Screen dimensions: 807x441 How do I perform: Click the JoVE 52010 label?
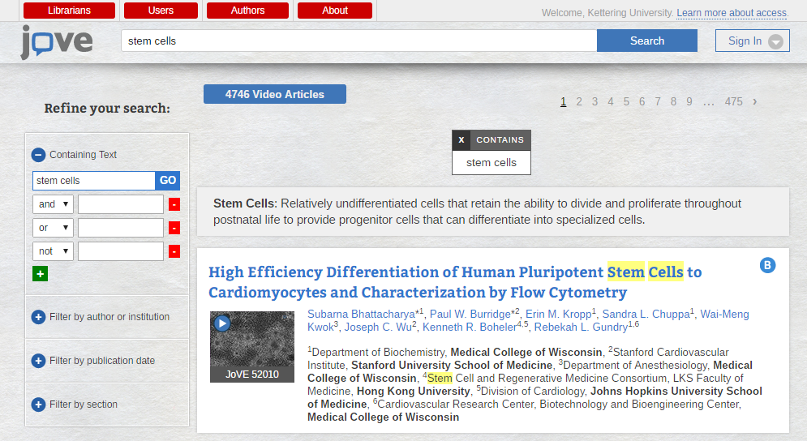click(252, 375)
